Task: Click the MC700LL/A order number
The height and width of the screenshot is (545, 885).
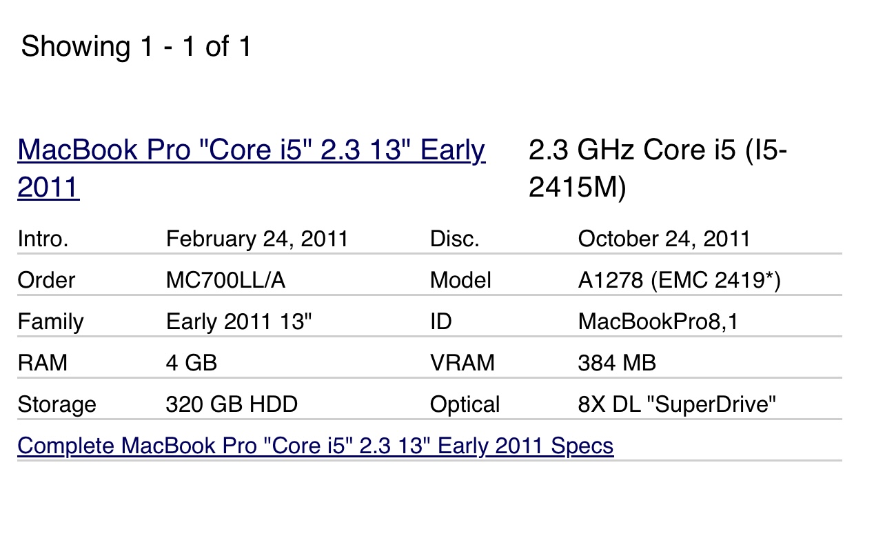Action: click(227, 281)
